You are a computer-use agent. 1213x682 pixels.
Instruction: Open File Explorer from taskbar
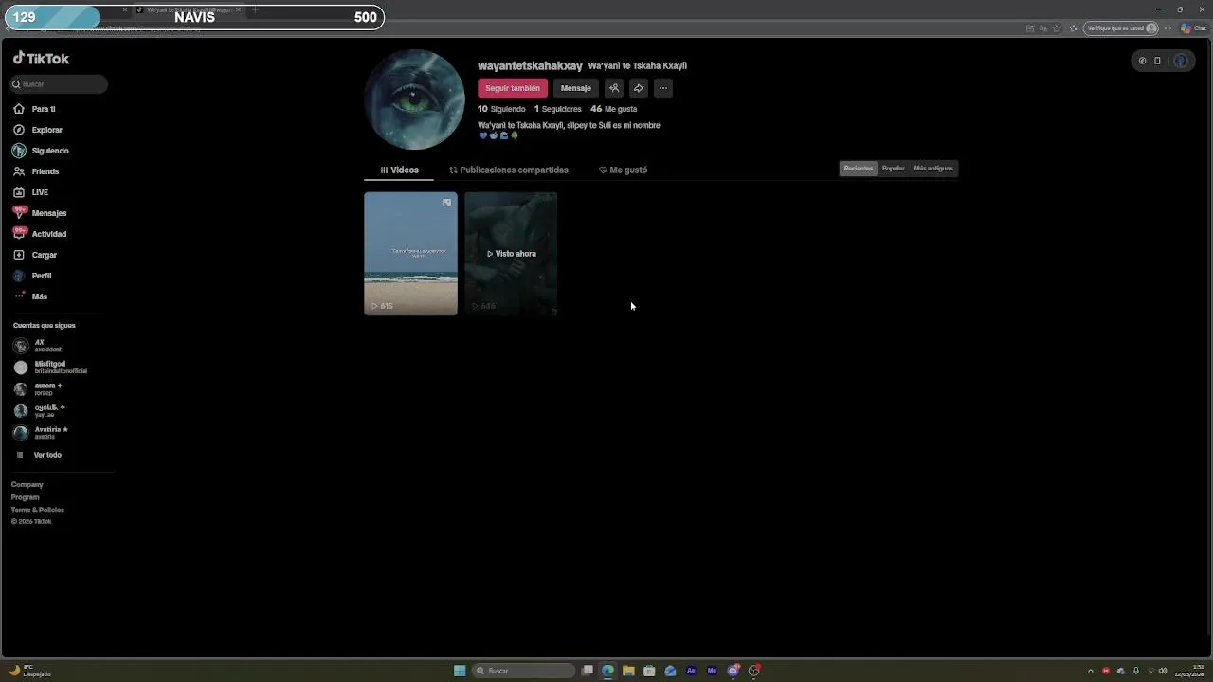coord(628,671)
